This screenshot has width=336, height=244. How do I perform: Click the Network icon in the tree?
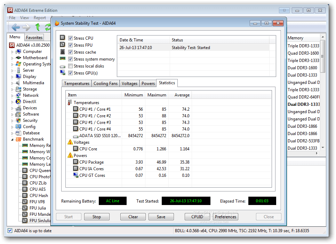tap(18, 95)
